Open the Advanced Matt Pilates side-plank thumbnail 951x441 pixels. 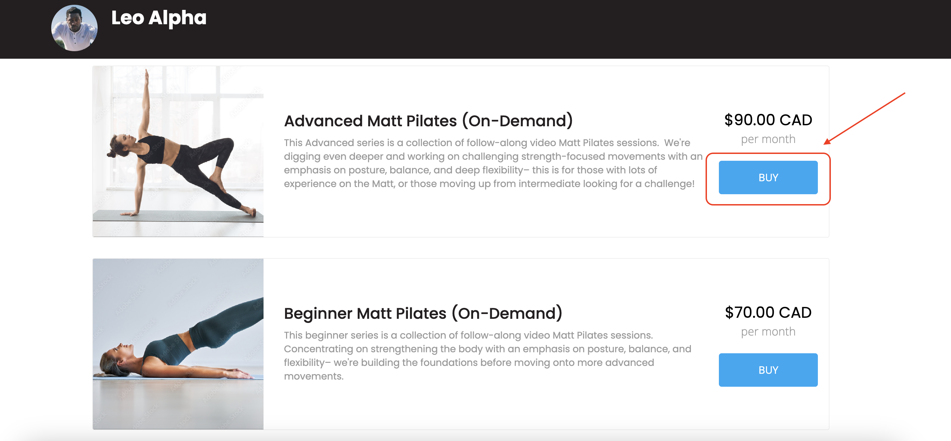click(x=178, y=151)
